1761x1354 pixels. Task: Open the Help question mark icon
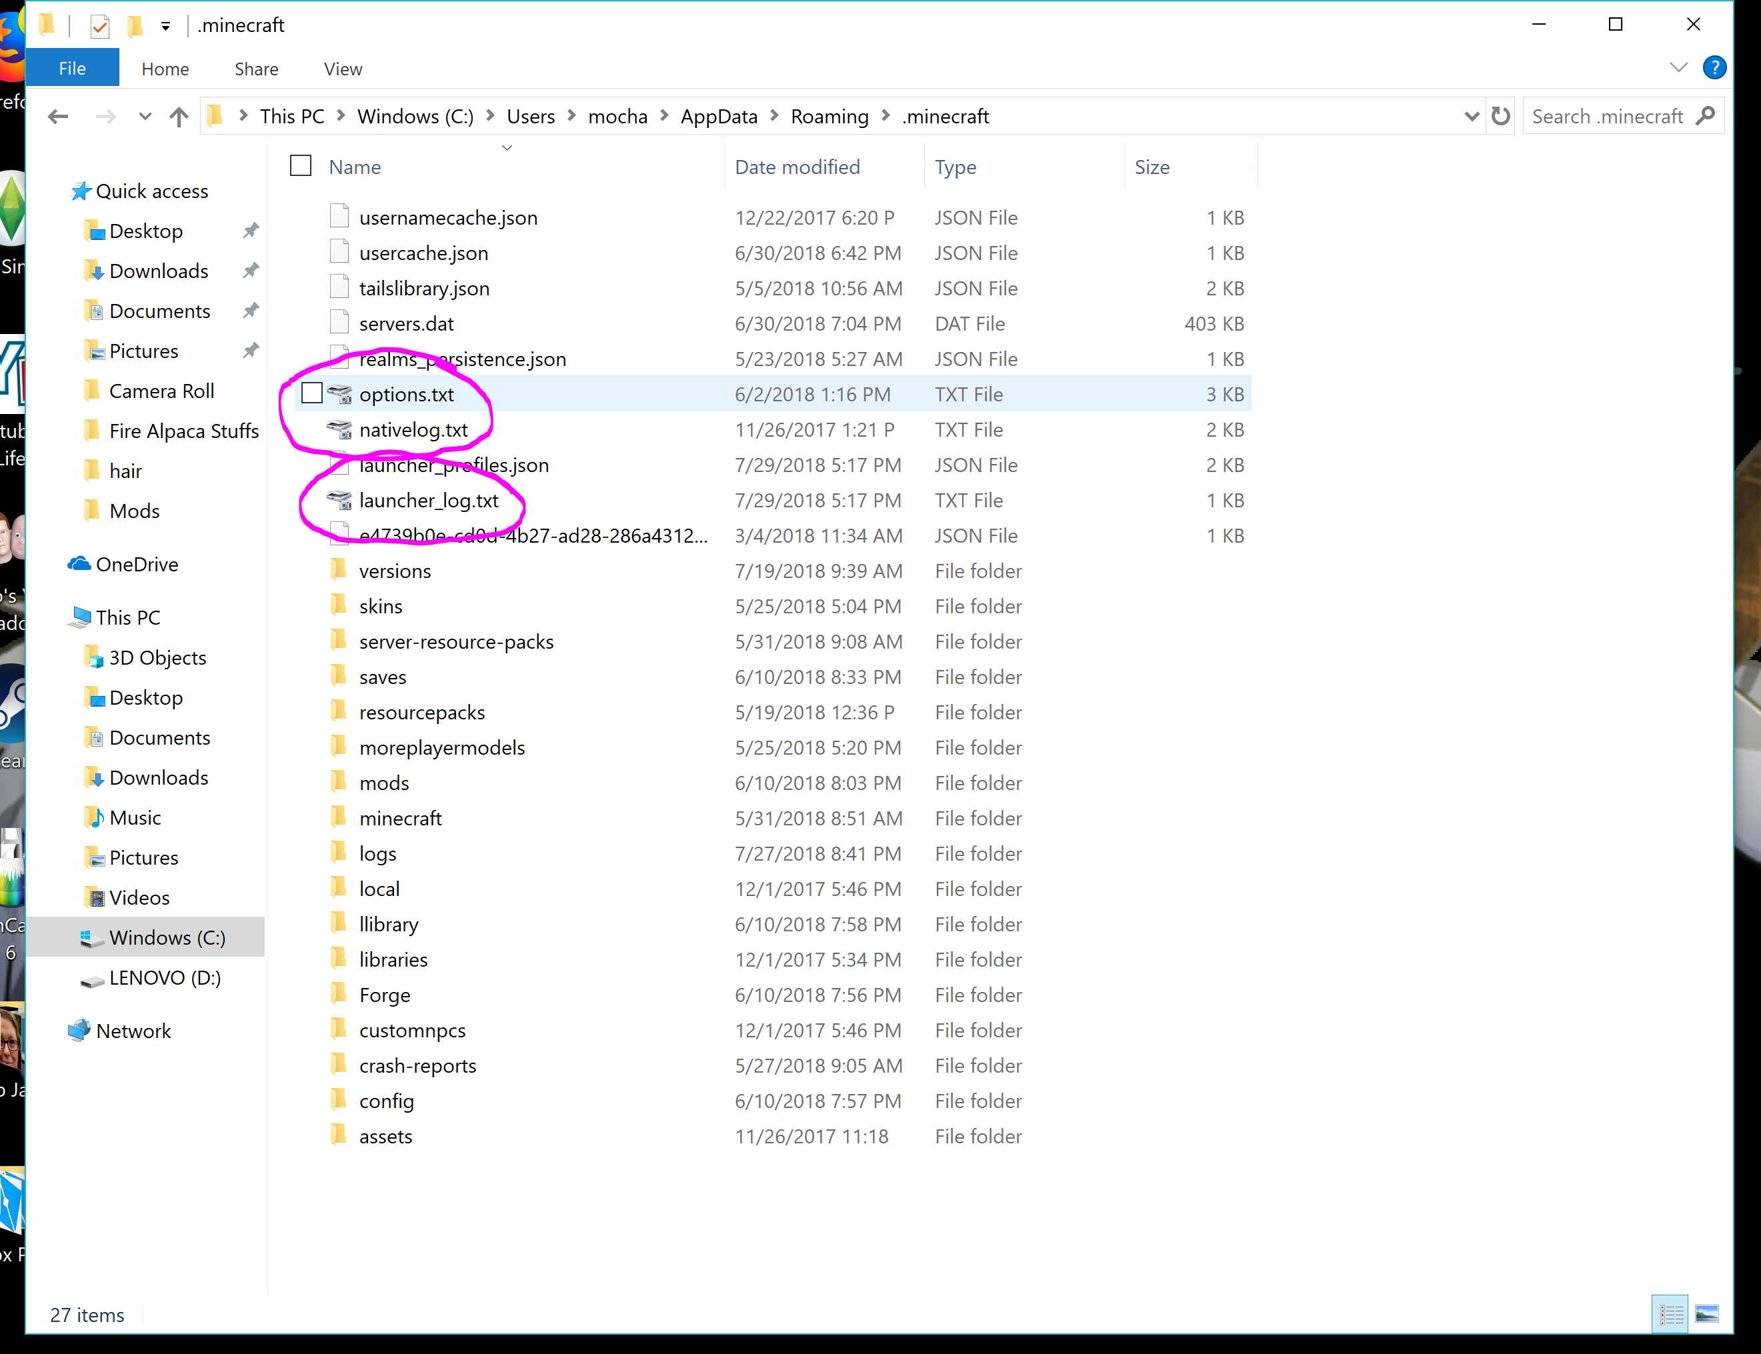(x=1714, y=68)
